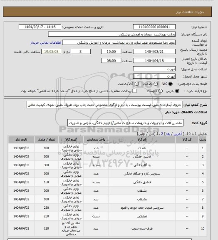Click the goods group field
Screen dimensions: 218x240
[x=125, y=123]
